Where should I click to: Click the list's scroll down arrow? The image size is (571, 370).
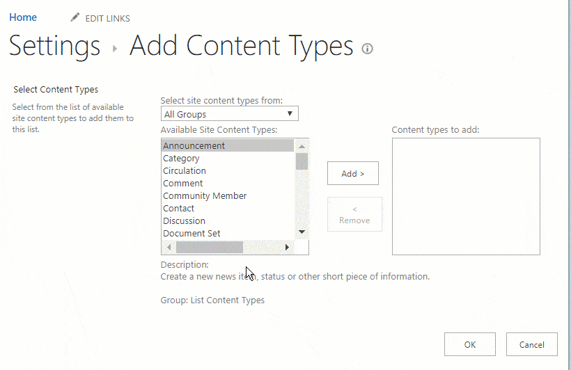pos(302,232)
